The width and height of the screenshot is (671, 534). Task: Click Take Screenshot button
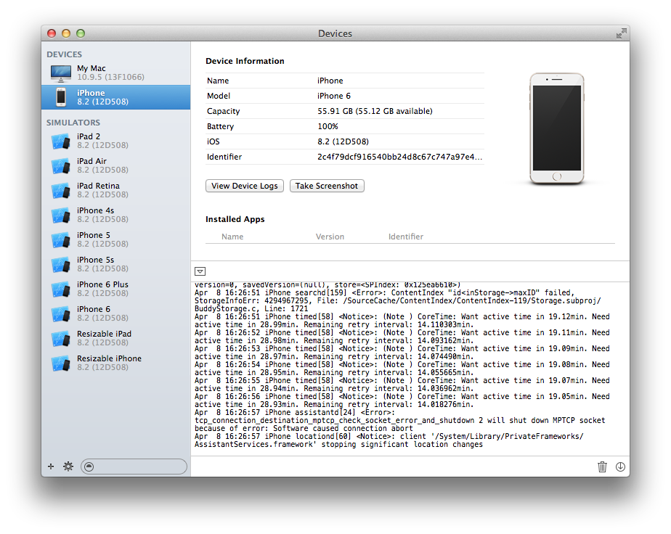click(327, 186)
